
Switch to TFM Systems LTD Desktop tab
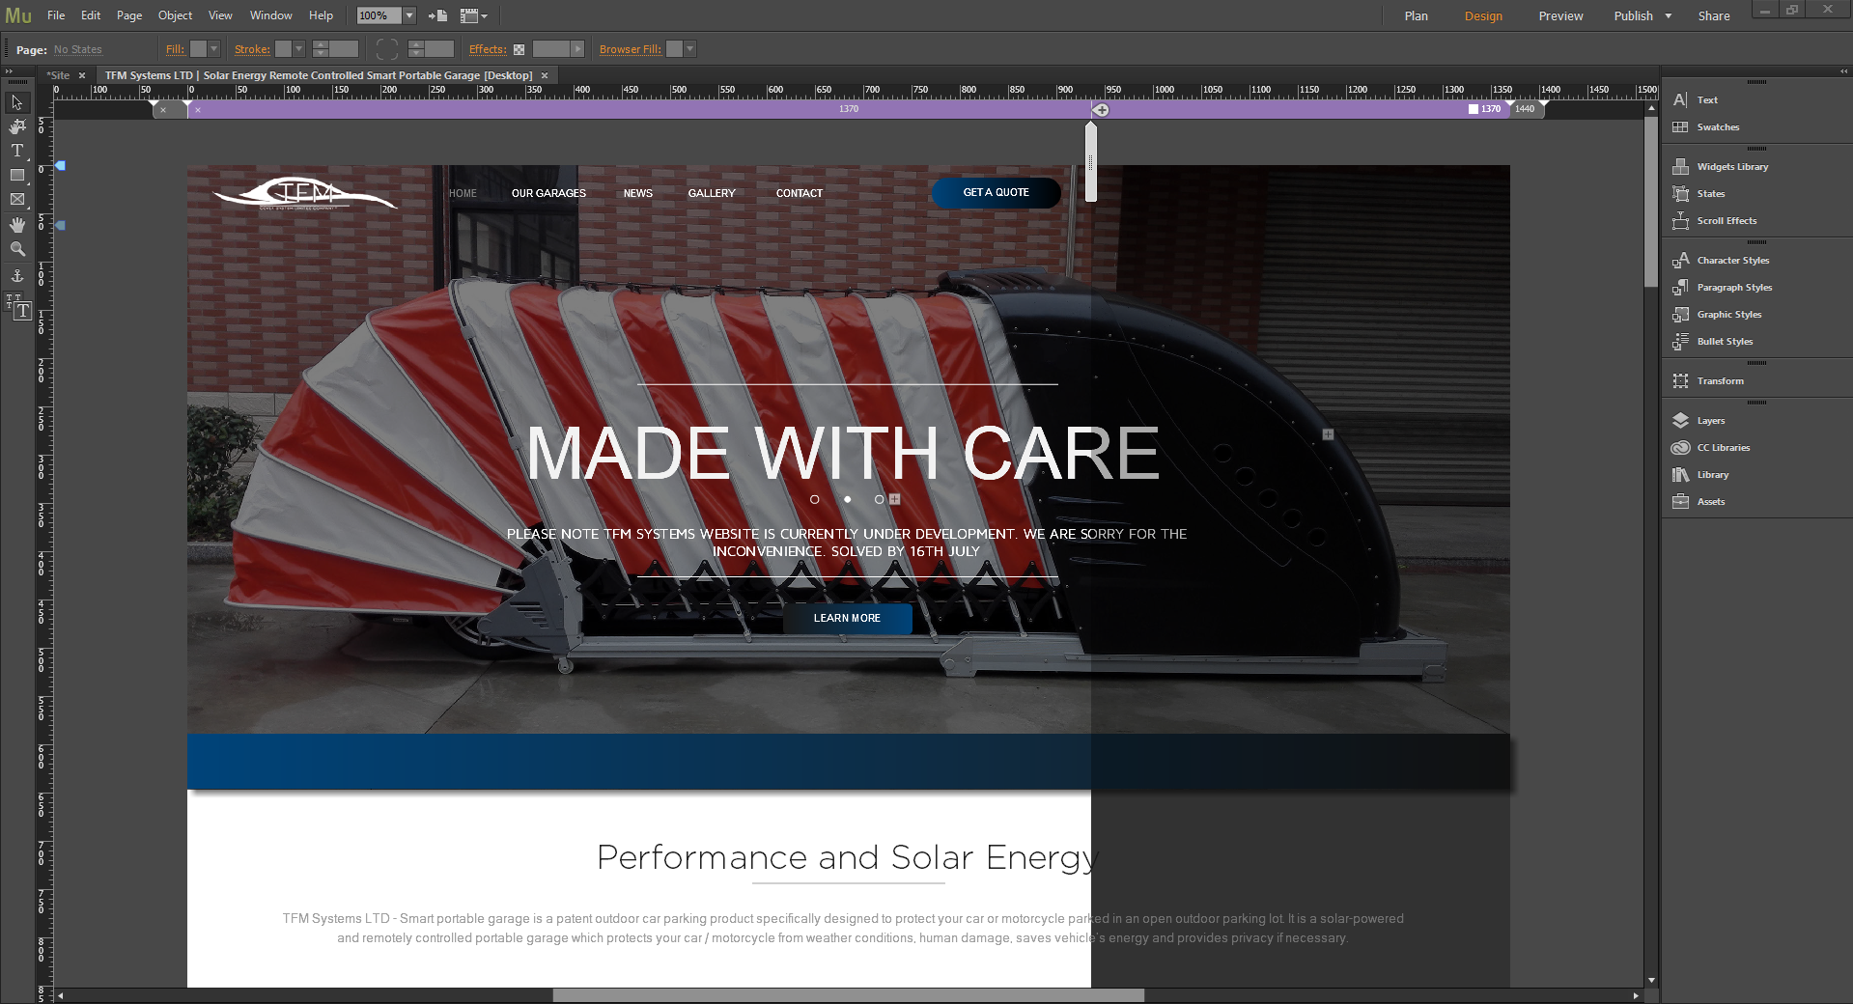319,75
